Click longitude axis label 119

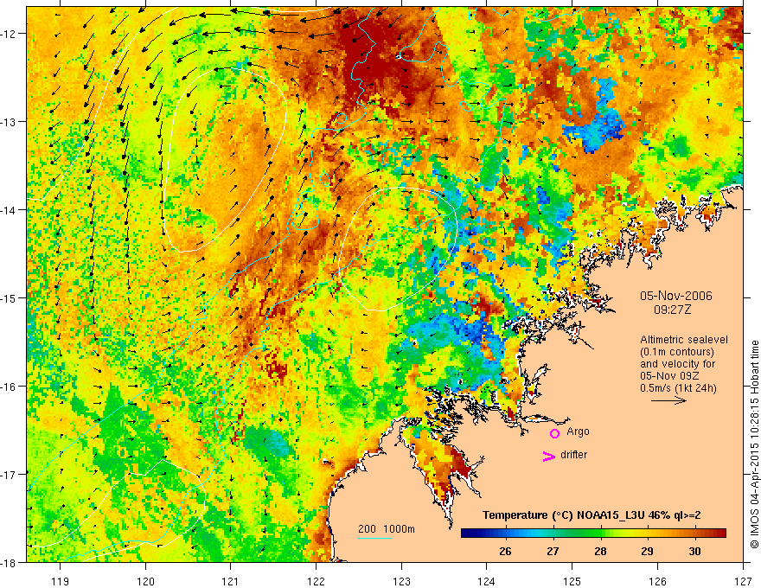pos(61,581)
